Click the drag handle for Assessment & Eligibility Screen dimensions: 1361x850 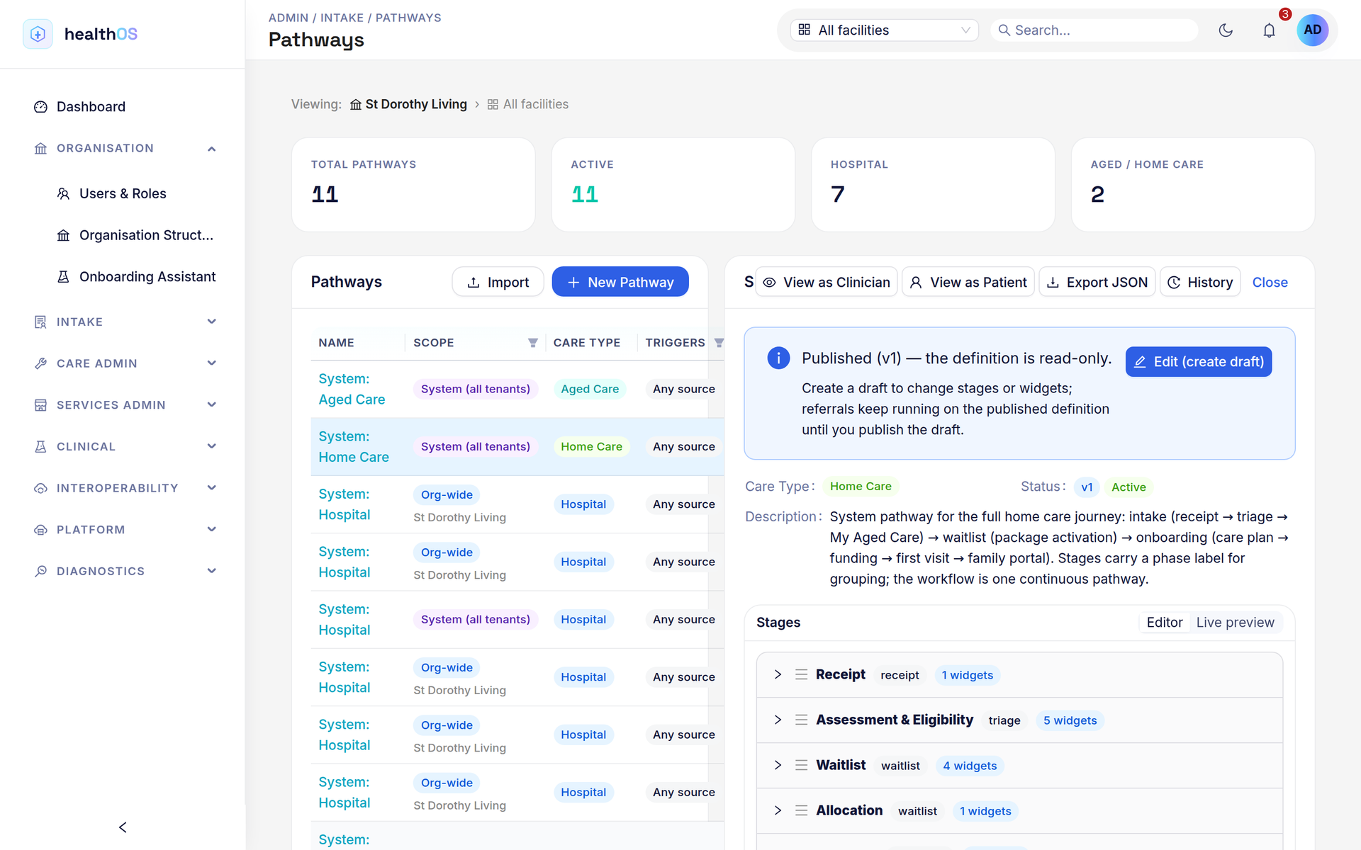click(801, 720)
